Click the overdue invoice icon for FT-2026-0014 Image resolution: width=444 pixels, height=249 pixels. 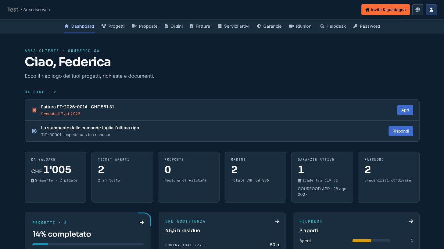pos(34,110)
